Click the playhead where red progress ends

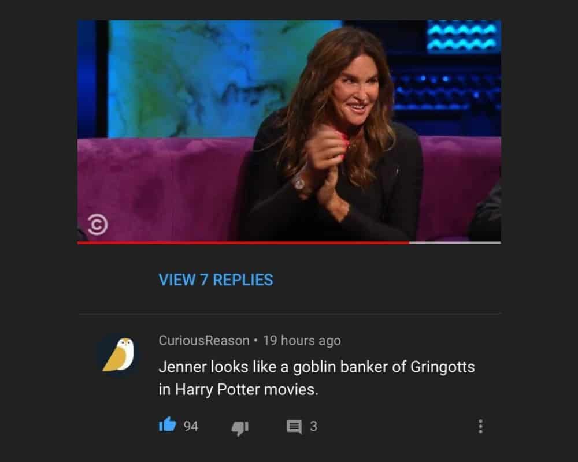pyautogui.click(x=409, y=243)
